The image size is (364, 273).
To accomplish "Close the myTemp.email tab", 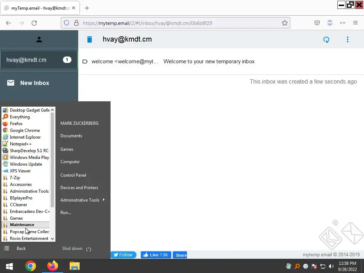I will pyautogui.click(x=74, y=8).
